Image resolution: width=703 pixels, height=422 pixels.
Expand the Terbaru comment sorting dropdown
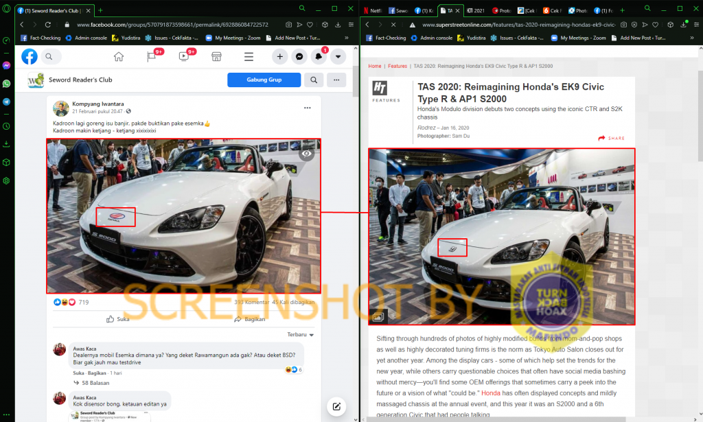301,335
